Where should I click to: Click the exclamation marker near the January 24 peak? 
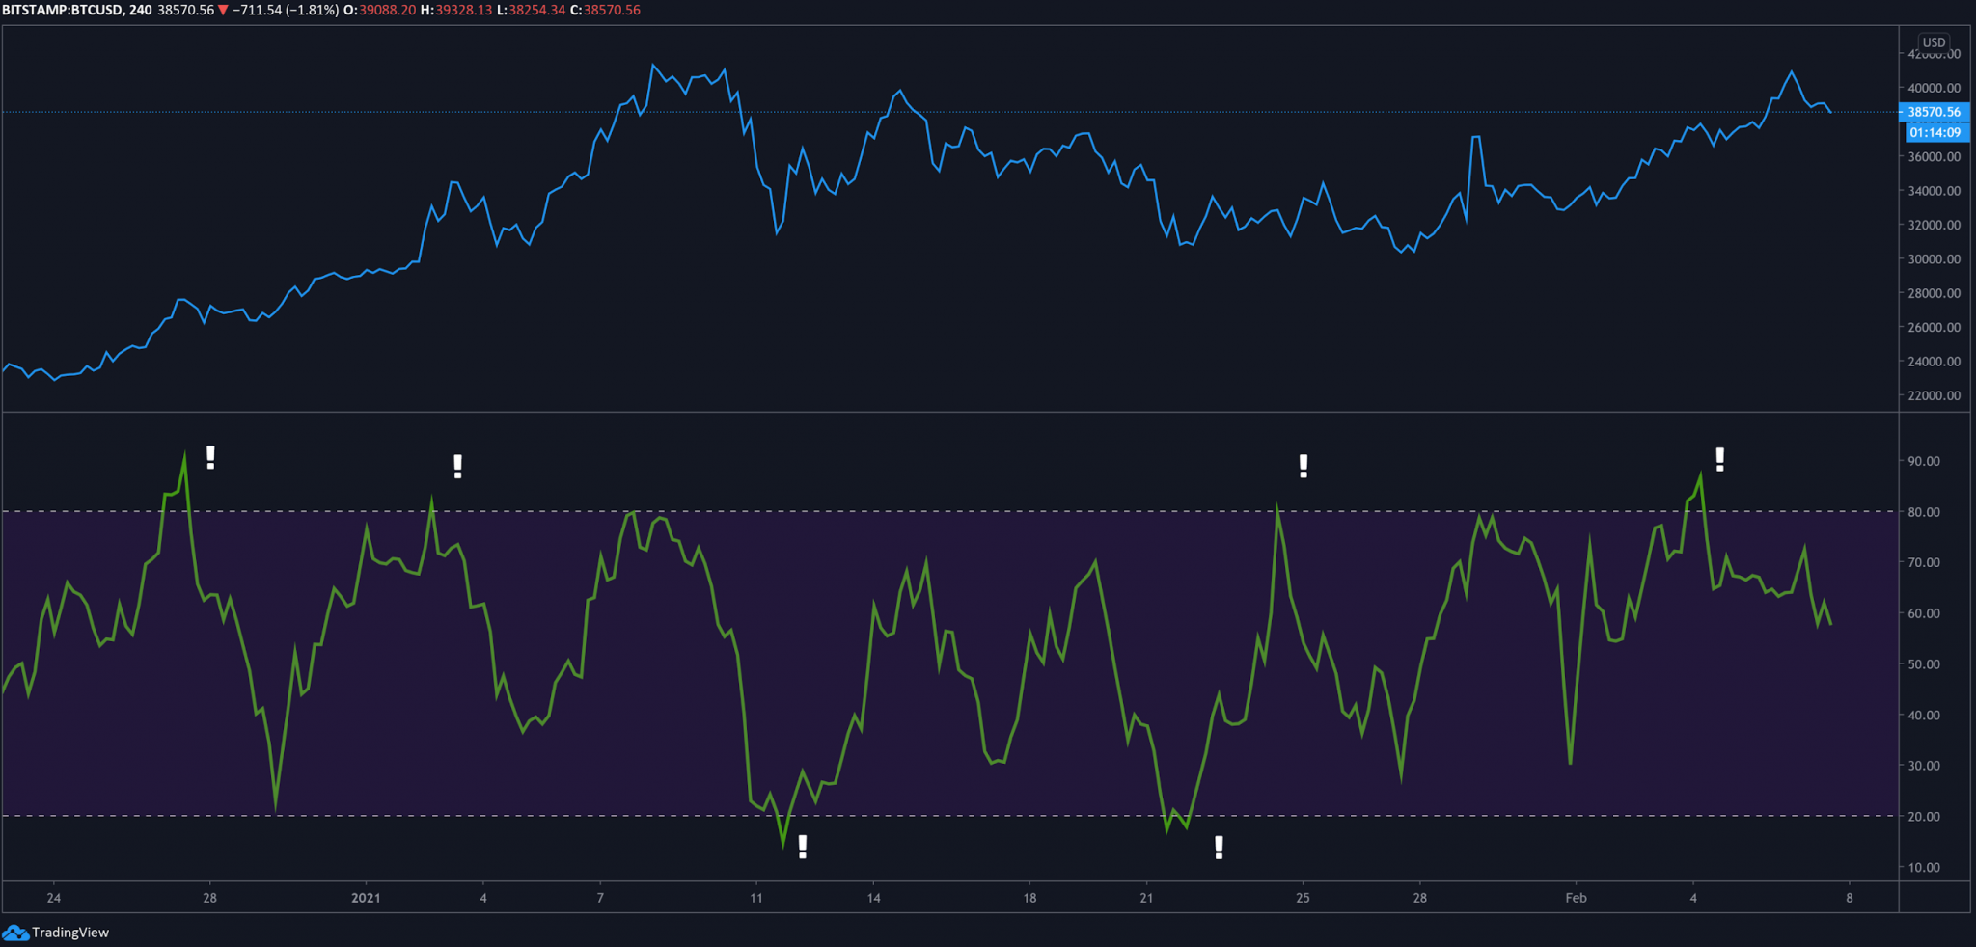coord(1303,468)
